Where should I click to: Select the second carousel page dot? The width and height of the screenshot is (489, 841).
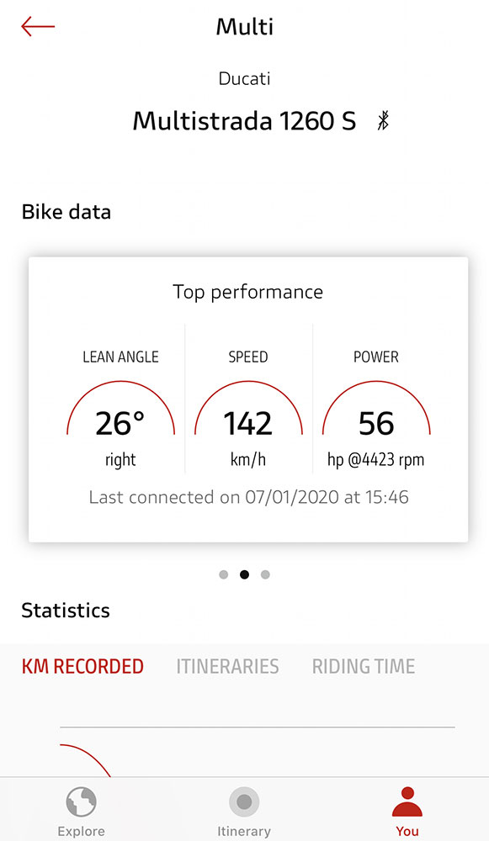pos(244,574)
